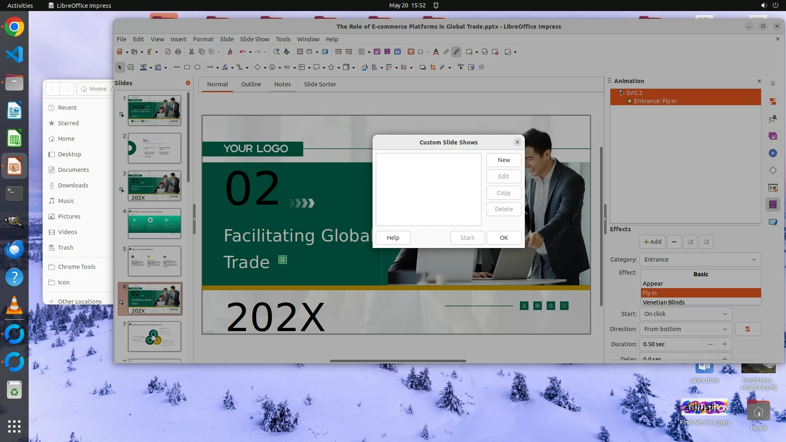Click the Insert Text Box icon

tap(411, 52)
